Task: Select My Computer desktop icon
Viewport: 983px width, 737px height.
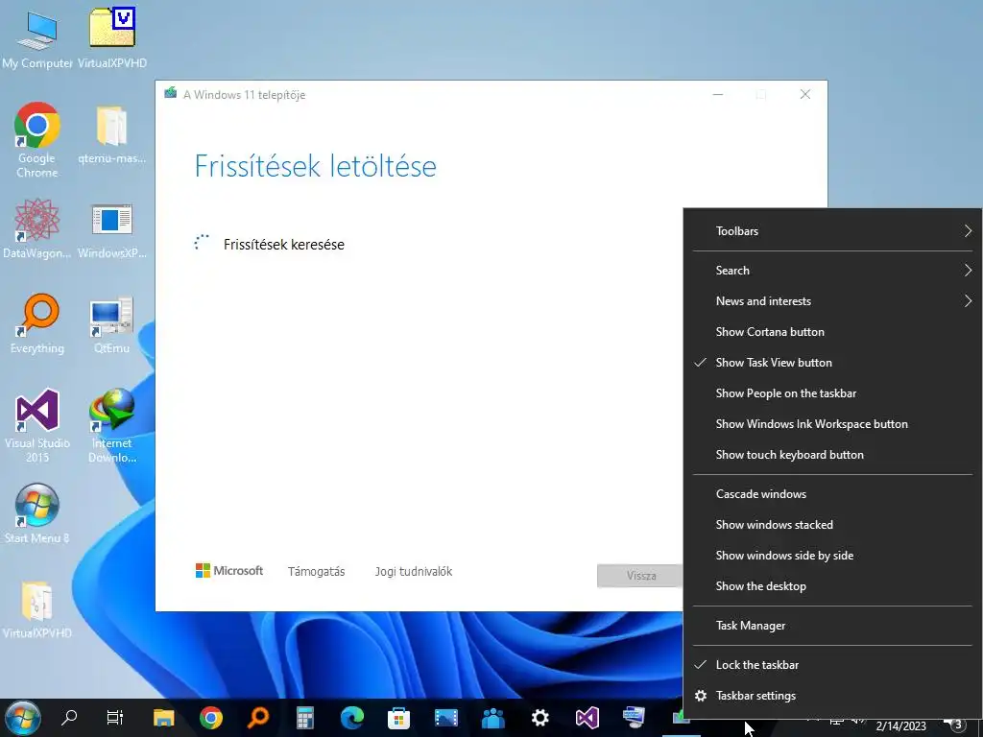Action: click(x=37, y=39)
